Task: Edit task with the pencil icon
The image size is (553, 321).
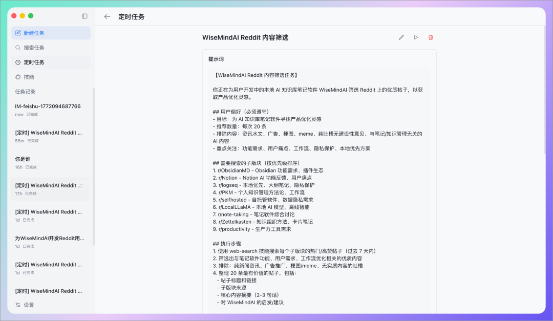Action: coord(401,37)
